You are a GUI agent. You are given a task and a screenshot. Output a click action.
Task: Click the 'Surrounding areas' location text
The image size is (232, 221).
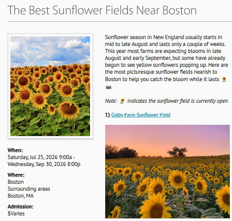[29, 189]
